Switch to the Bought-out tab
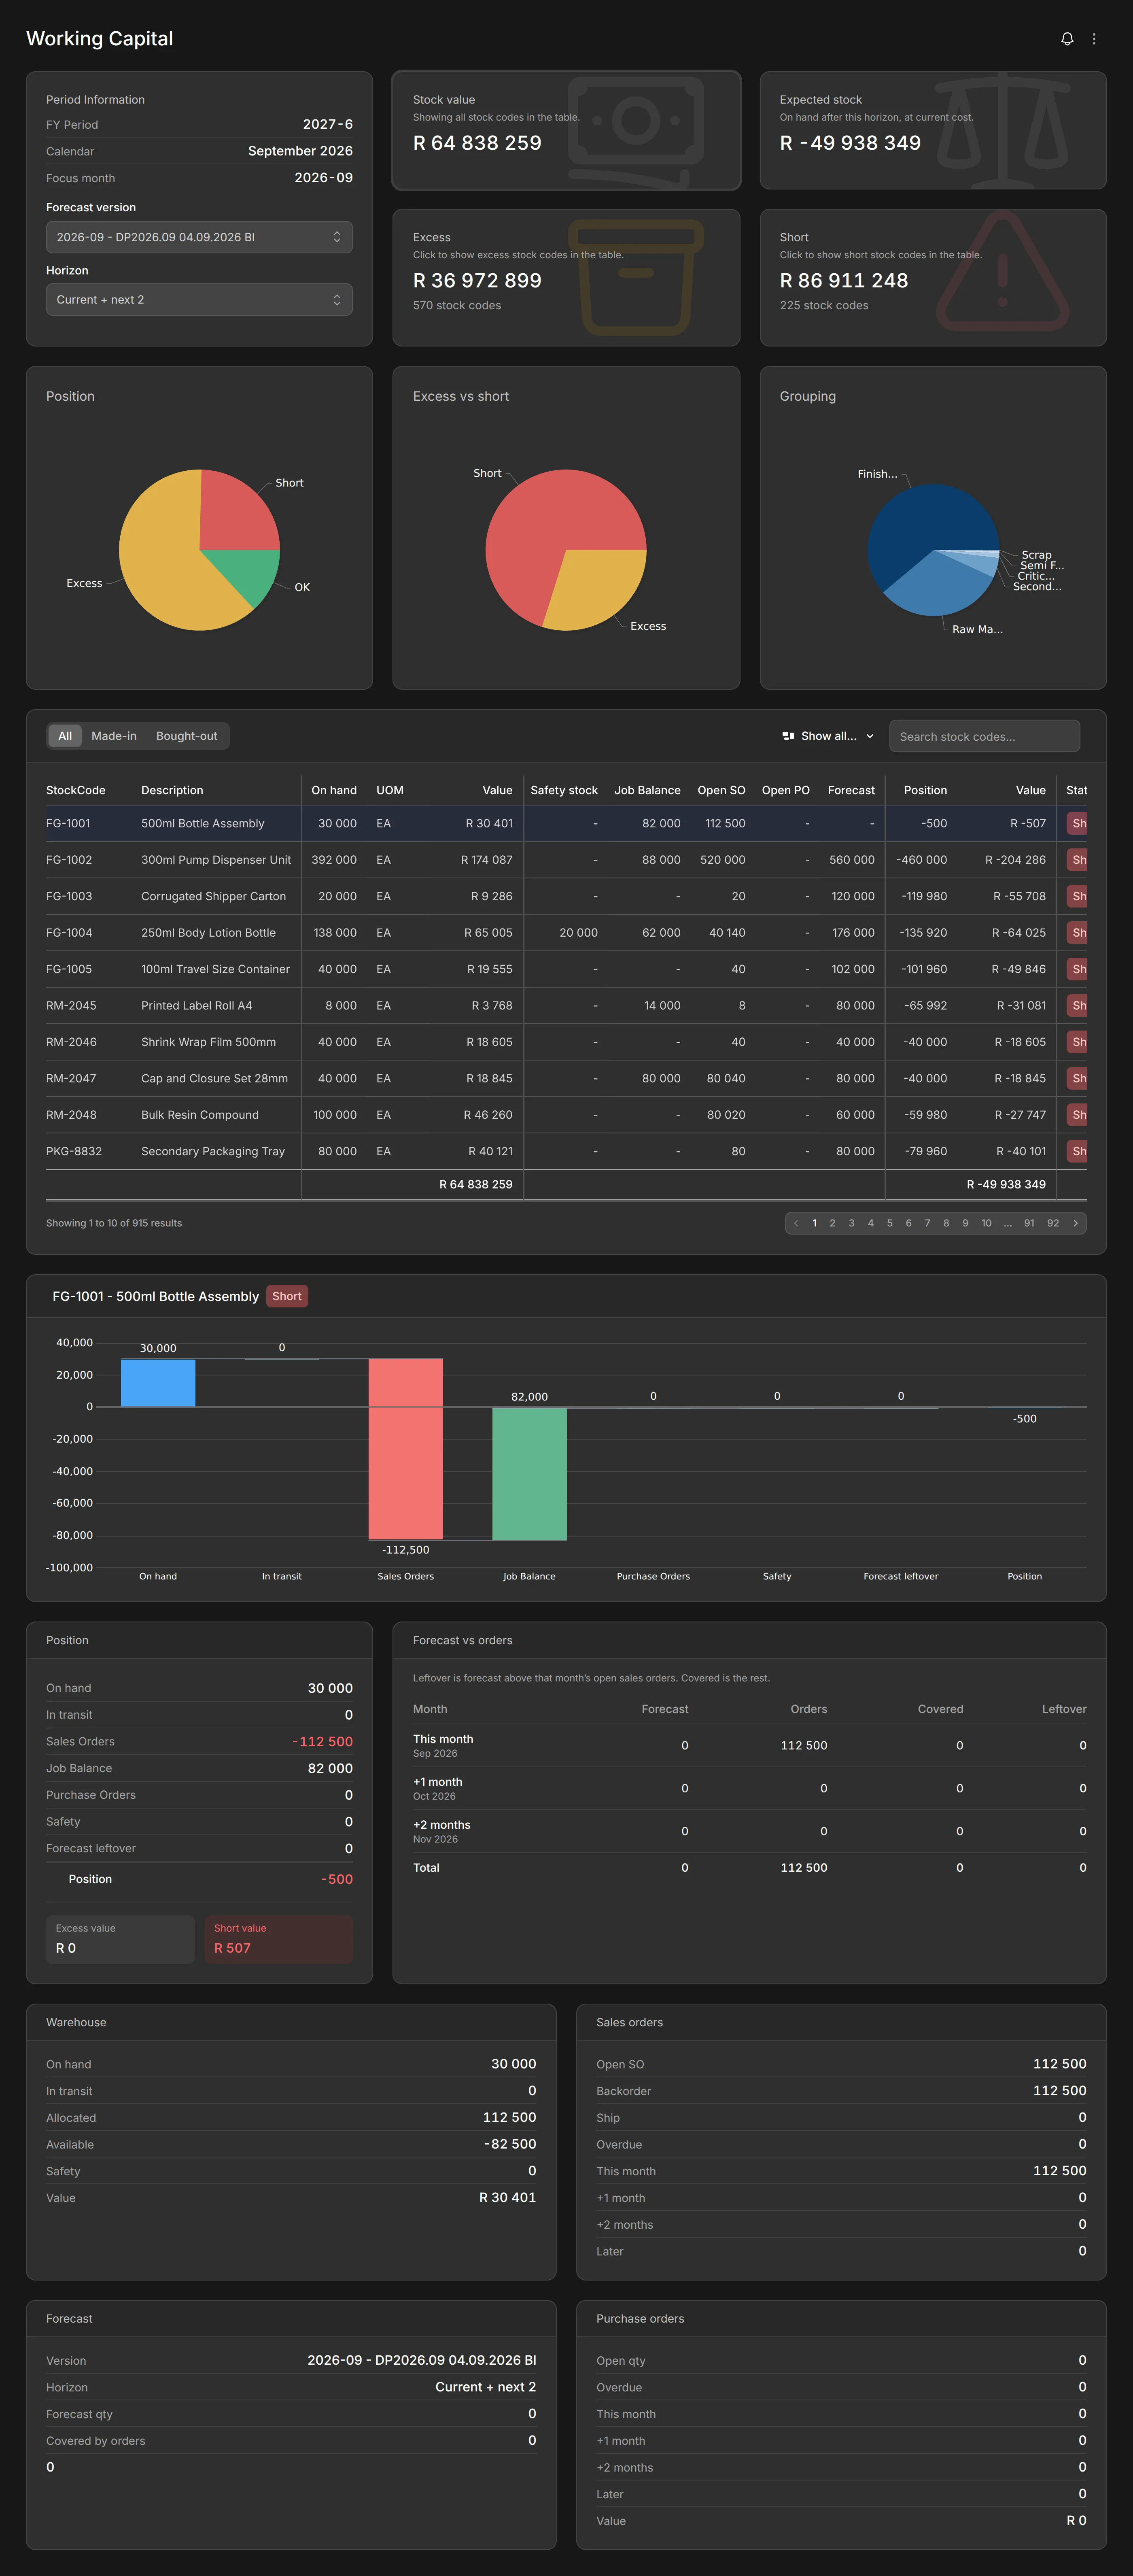Image resolution: width=1133 pixels, height=2576 pixels. click(x=186, y=736)
